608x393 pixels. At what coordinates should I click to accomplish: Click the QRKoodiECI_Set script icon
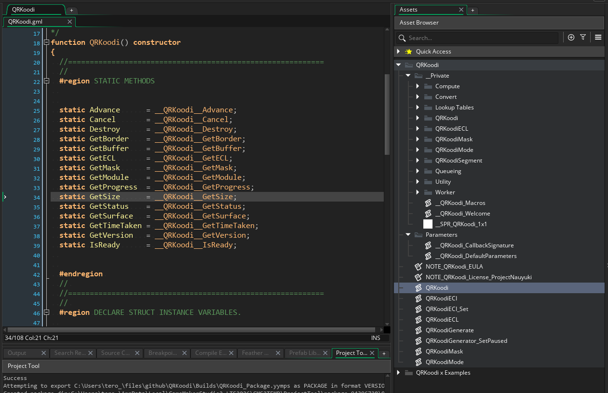click(419, 309)
